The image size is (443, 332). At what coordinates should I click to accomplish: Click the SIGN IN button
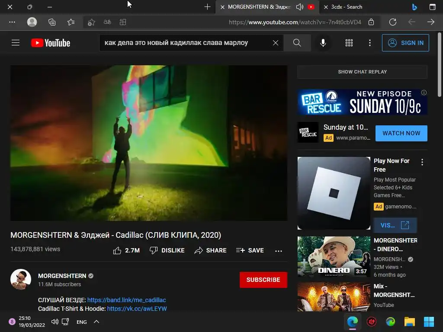[x=405, y=43]
